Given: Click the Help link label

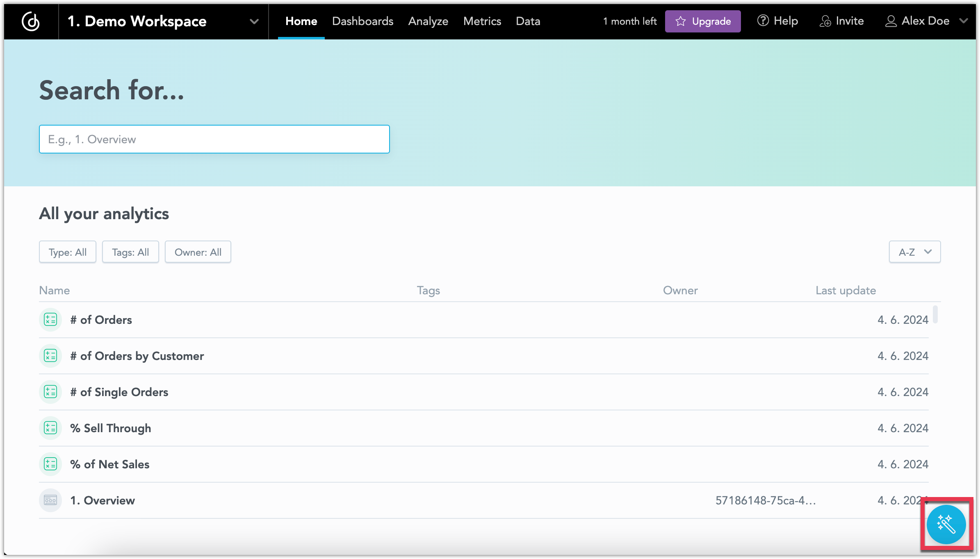Looking at the screenshot, I should 786,21.
